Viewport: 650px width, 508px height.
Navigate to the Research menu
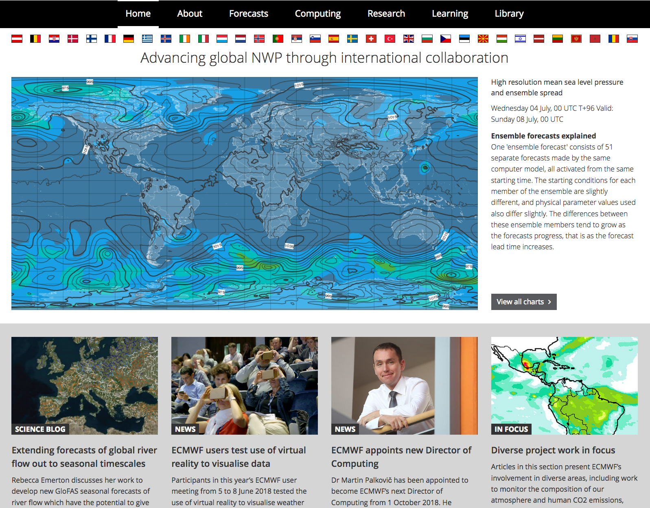tap(386, 14)
